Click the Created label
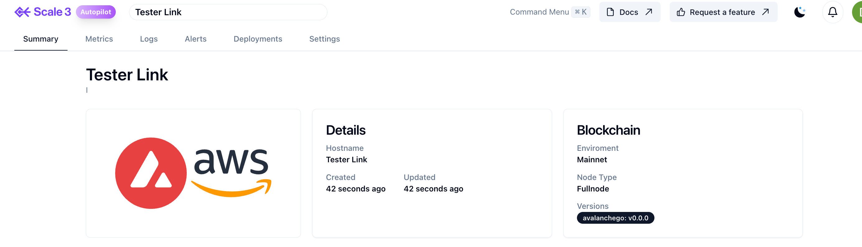 coord(340,177)
